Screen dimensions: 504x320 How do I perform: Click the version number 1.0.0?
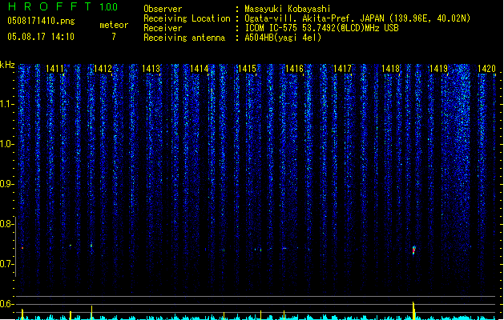pos(109,7)
